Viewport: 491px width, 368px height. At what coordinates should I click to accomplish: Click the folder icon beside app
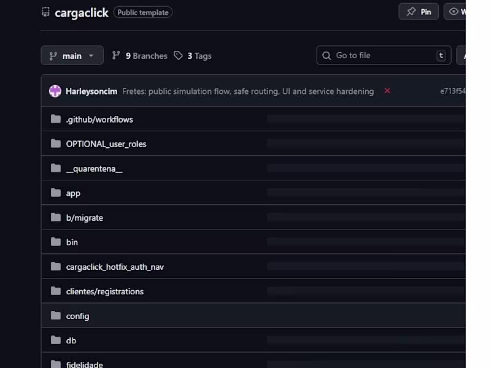click(x=55, y=193)
